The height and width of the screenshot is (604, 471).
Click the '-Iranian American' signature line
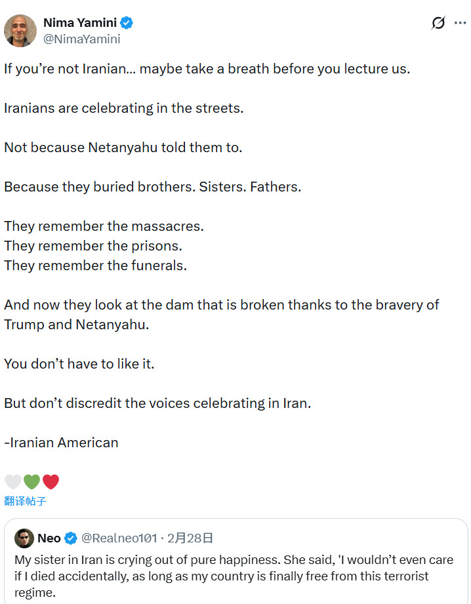click(x=60, y=442)
